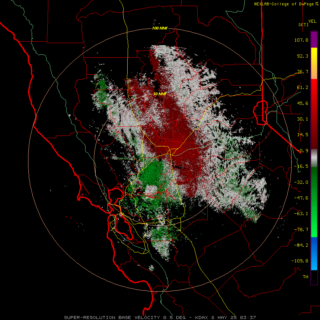Image resolution: width=320 pixels, height=320 pixels.
Task: Click the 107.8 scale value
Action: [301, 40]
